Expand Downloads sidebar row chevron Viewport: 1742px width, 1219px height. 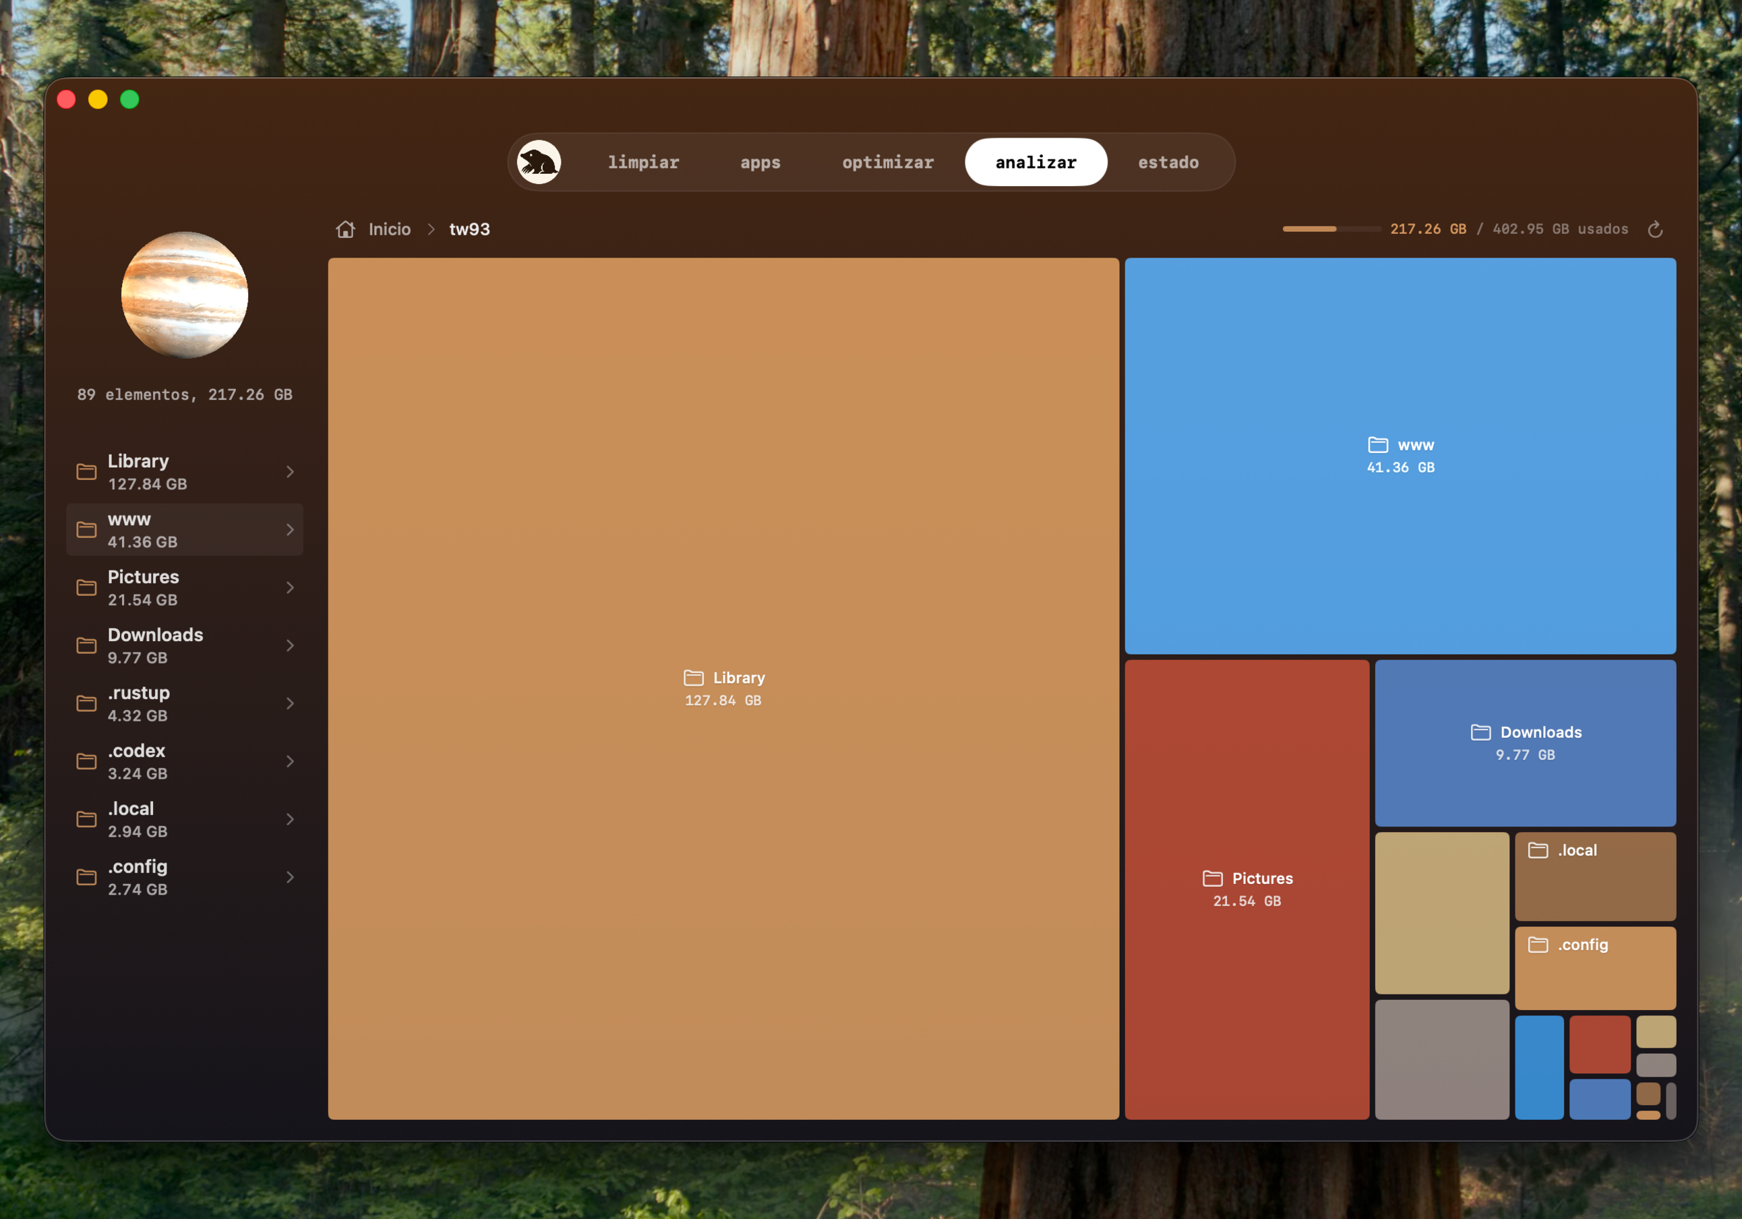[x=290, y=645]
